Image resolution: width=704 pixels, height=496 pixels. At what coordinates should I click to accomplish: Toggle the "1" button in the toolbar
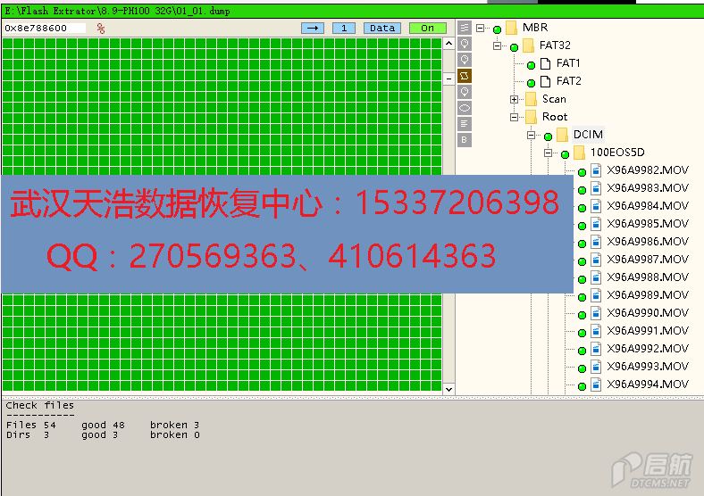coord(344,29)
